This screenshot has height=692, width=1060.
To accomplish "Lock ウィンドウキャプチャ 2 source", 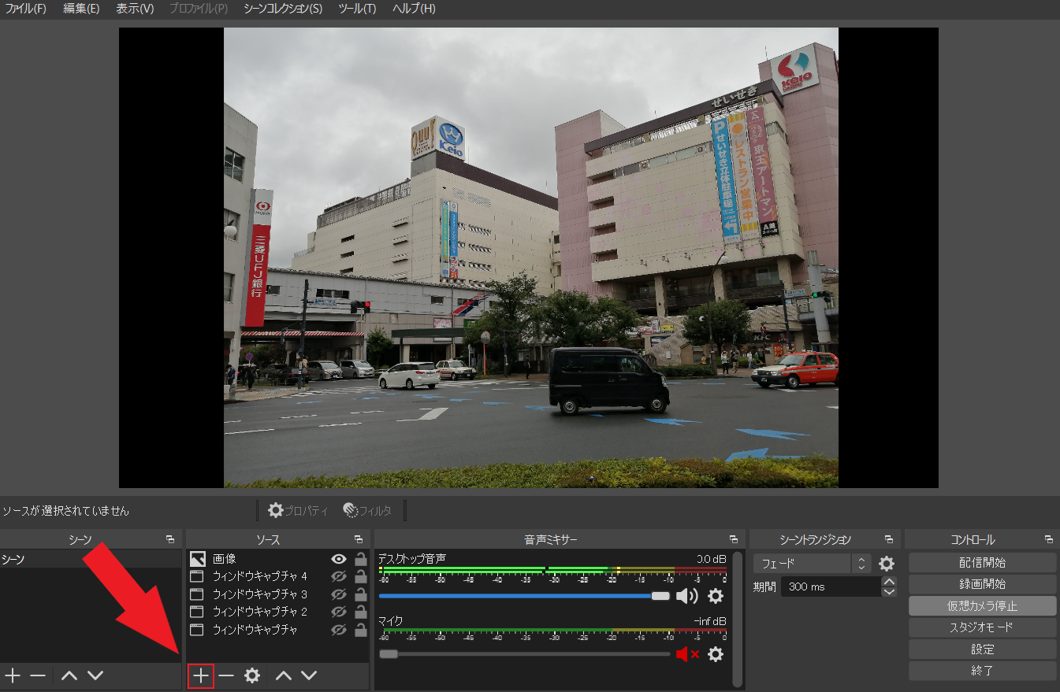I will coord(360,612).
